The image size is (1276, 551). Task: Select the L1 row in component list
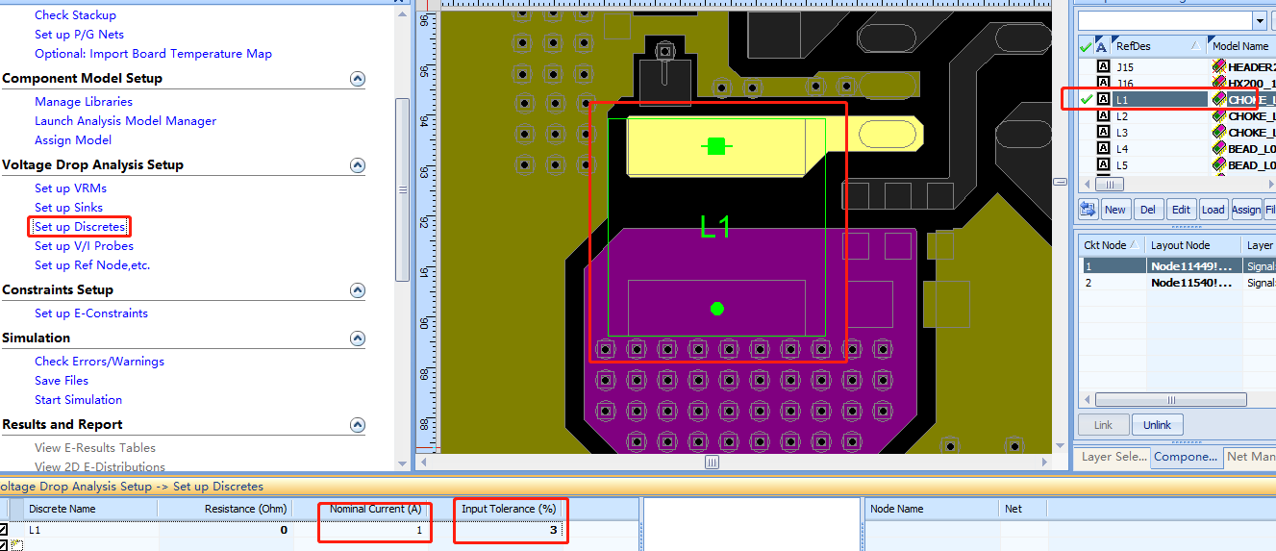pyautogui.click(x=1177, y=99)
